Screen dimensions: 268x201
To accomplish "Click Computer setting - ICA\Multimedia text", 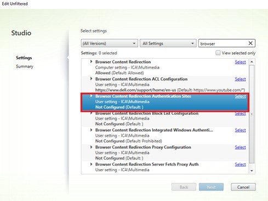I will 127,68.
